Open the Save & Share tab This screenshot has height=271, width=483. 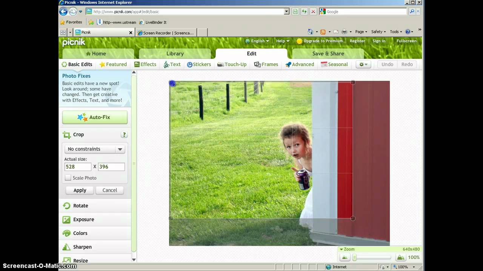click(328, 53)
